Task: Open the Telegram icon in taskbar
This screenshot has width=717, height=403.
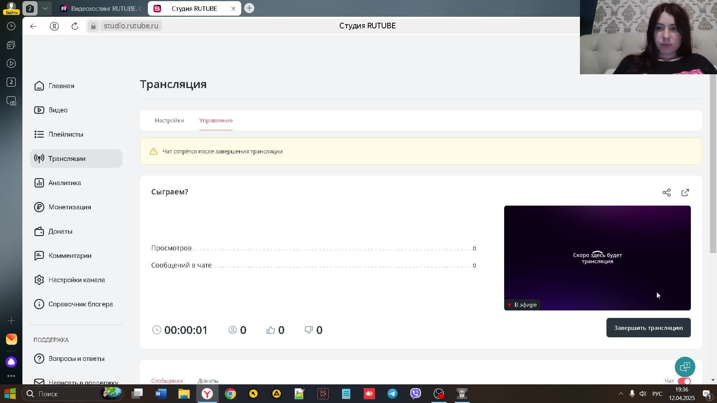Action: (x=392, y=394)
